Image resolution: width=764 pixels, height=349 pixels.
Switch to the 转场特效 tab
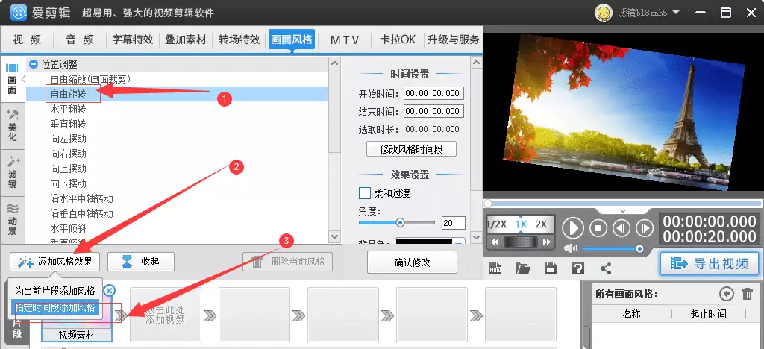coord(239,40)
